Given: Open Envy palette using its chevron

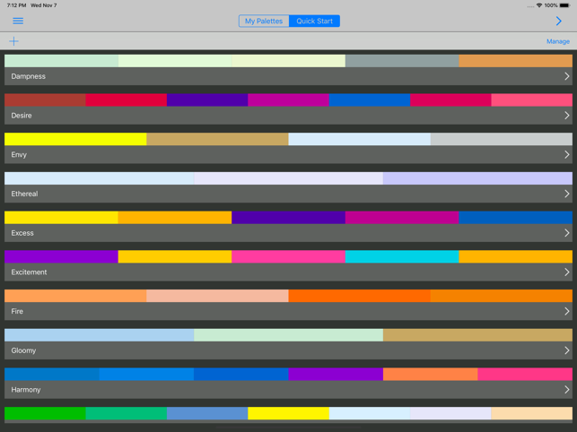Looking at the screenshot, I should 566,155.
